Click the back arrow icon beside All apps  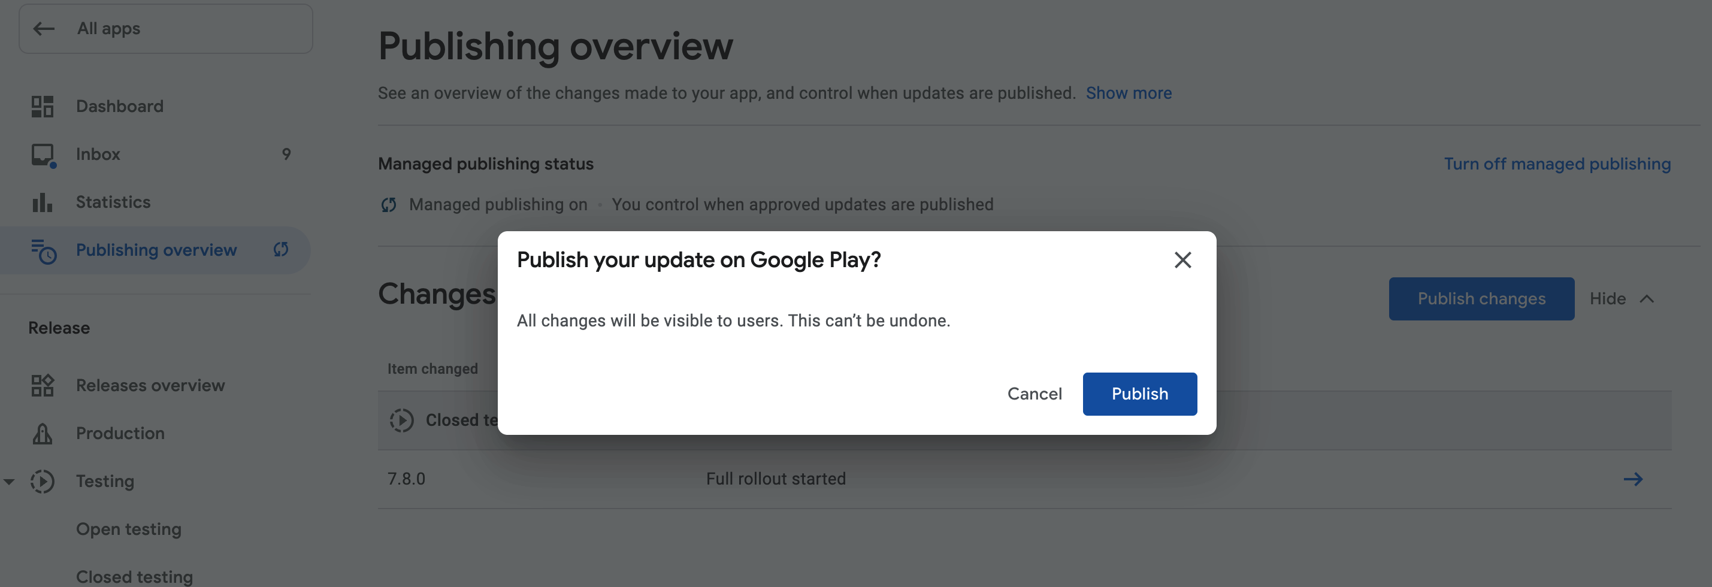(x=44, y=29)
